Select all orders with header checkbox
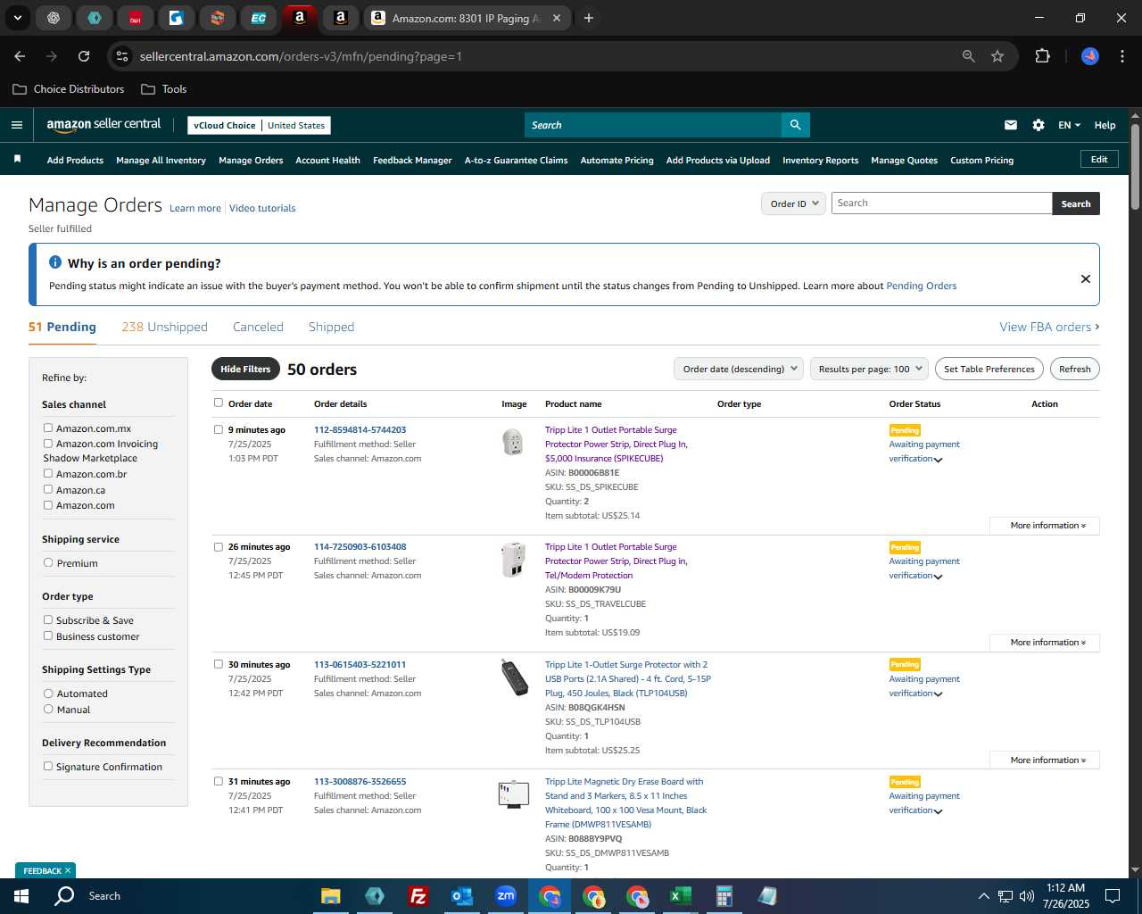Viewport: 1142px width, 914px height. (218, 403)
